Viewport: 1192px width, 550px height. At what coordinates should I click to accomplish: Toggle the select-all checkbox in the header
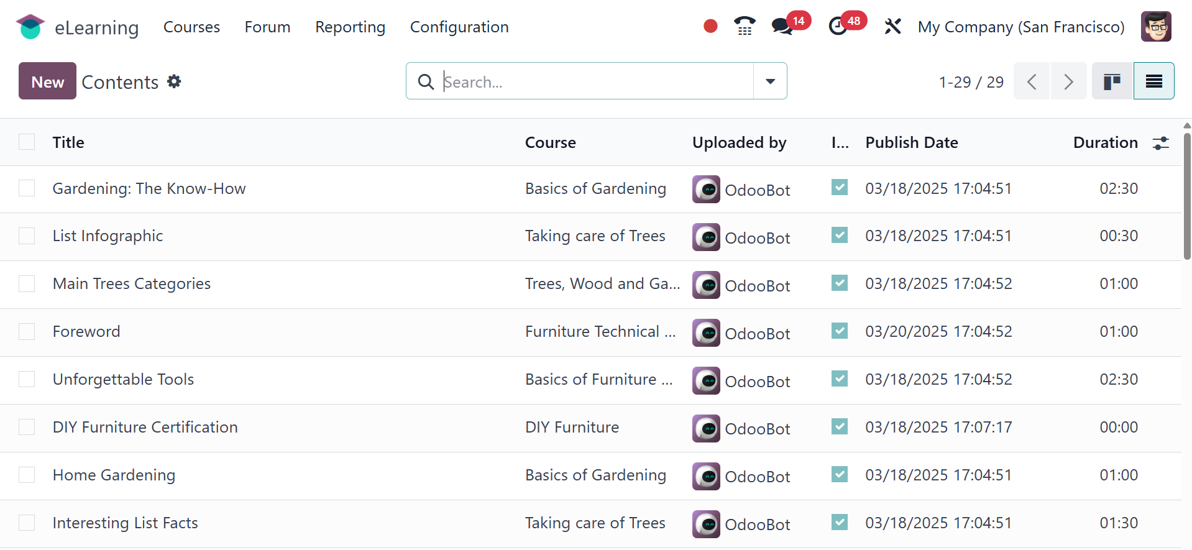pyautogui.click(x=27, y=142)
